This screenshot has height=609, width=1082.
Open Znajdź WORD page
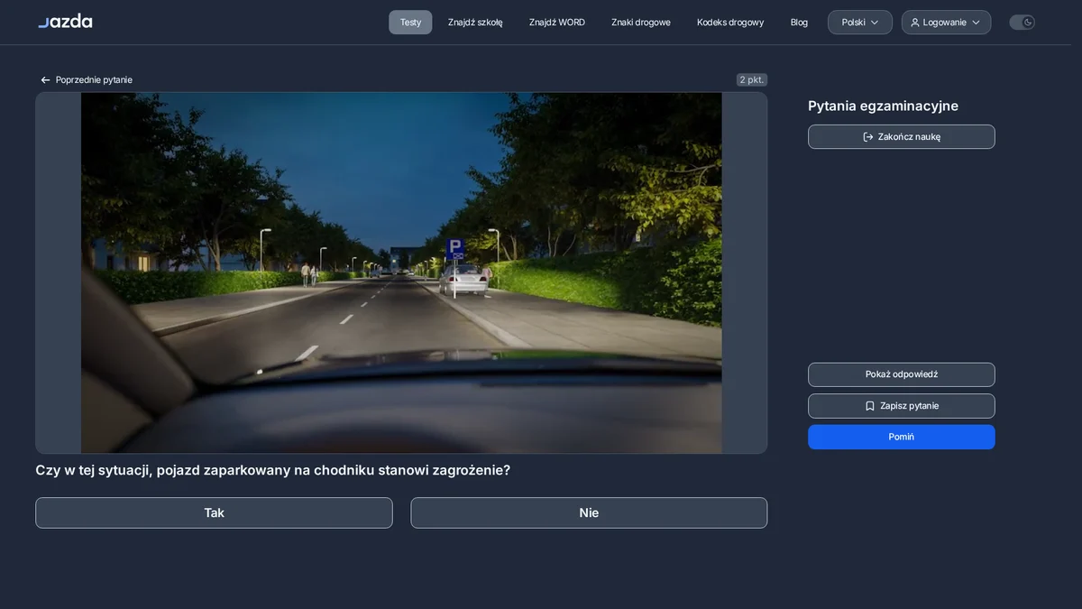pos(557,23)
